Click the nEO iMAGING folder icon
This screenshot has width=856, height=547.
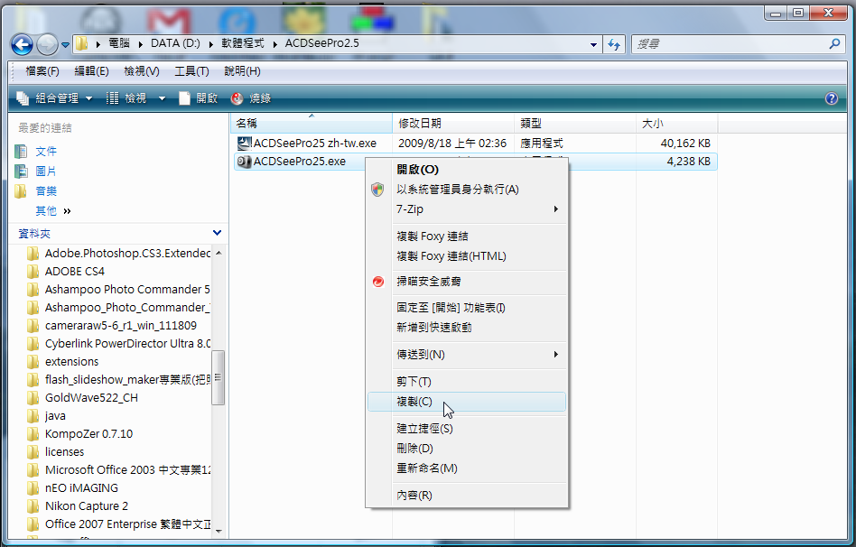(x=33, y=488)
